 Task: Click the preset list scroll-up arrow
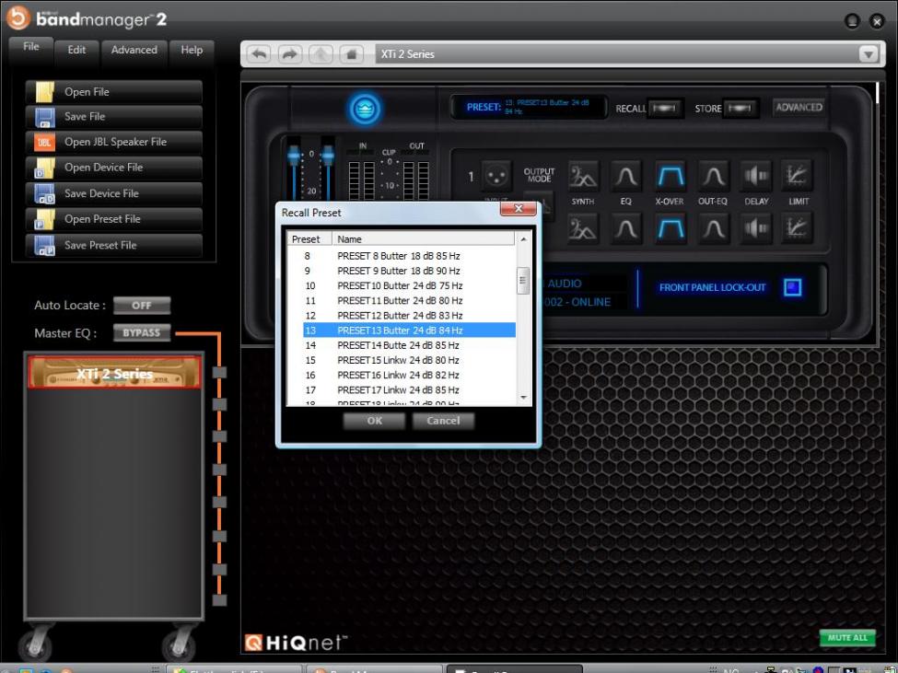(x=524, y=239)
